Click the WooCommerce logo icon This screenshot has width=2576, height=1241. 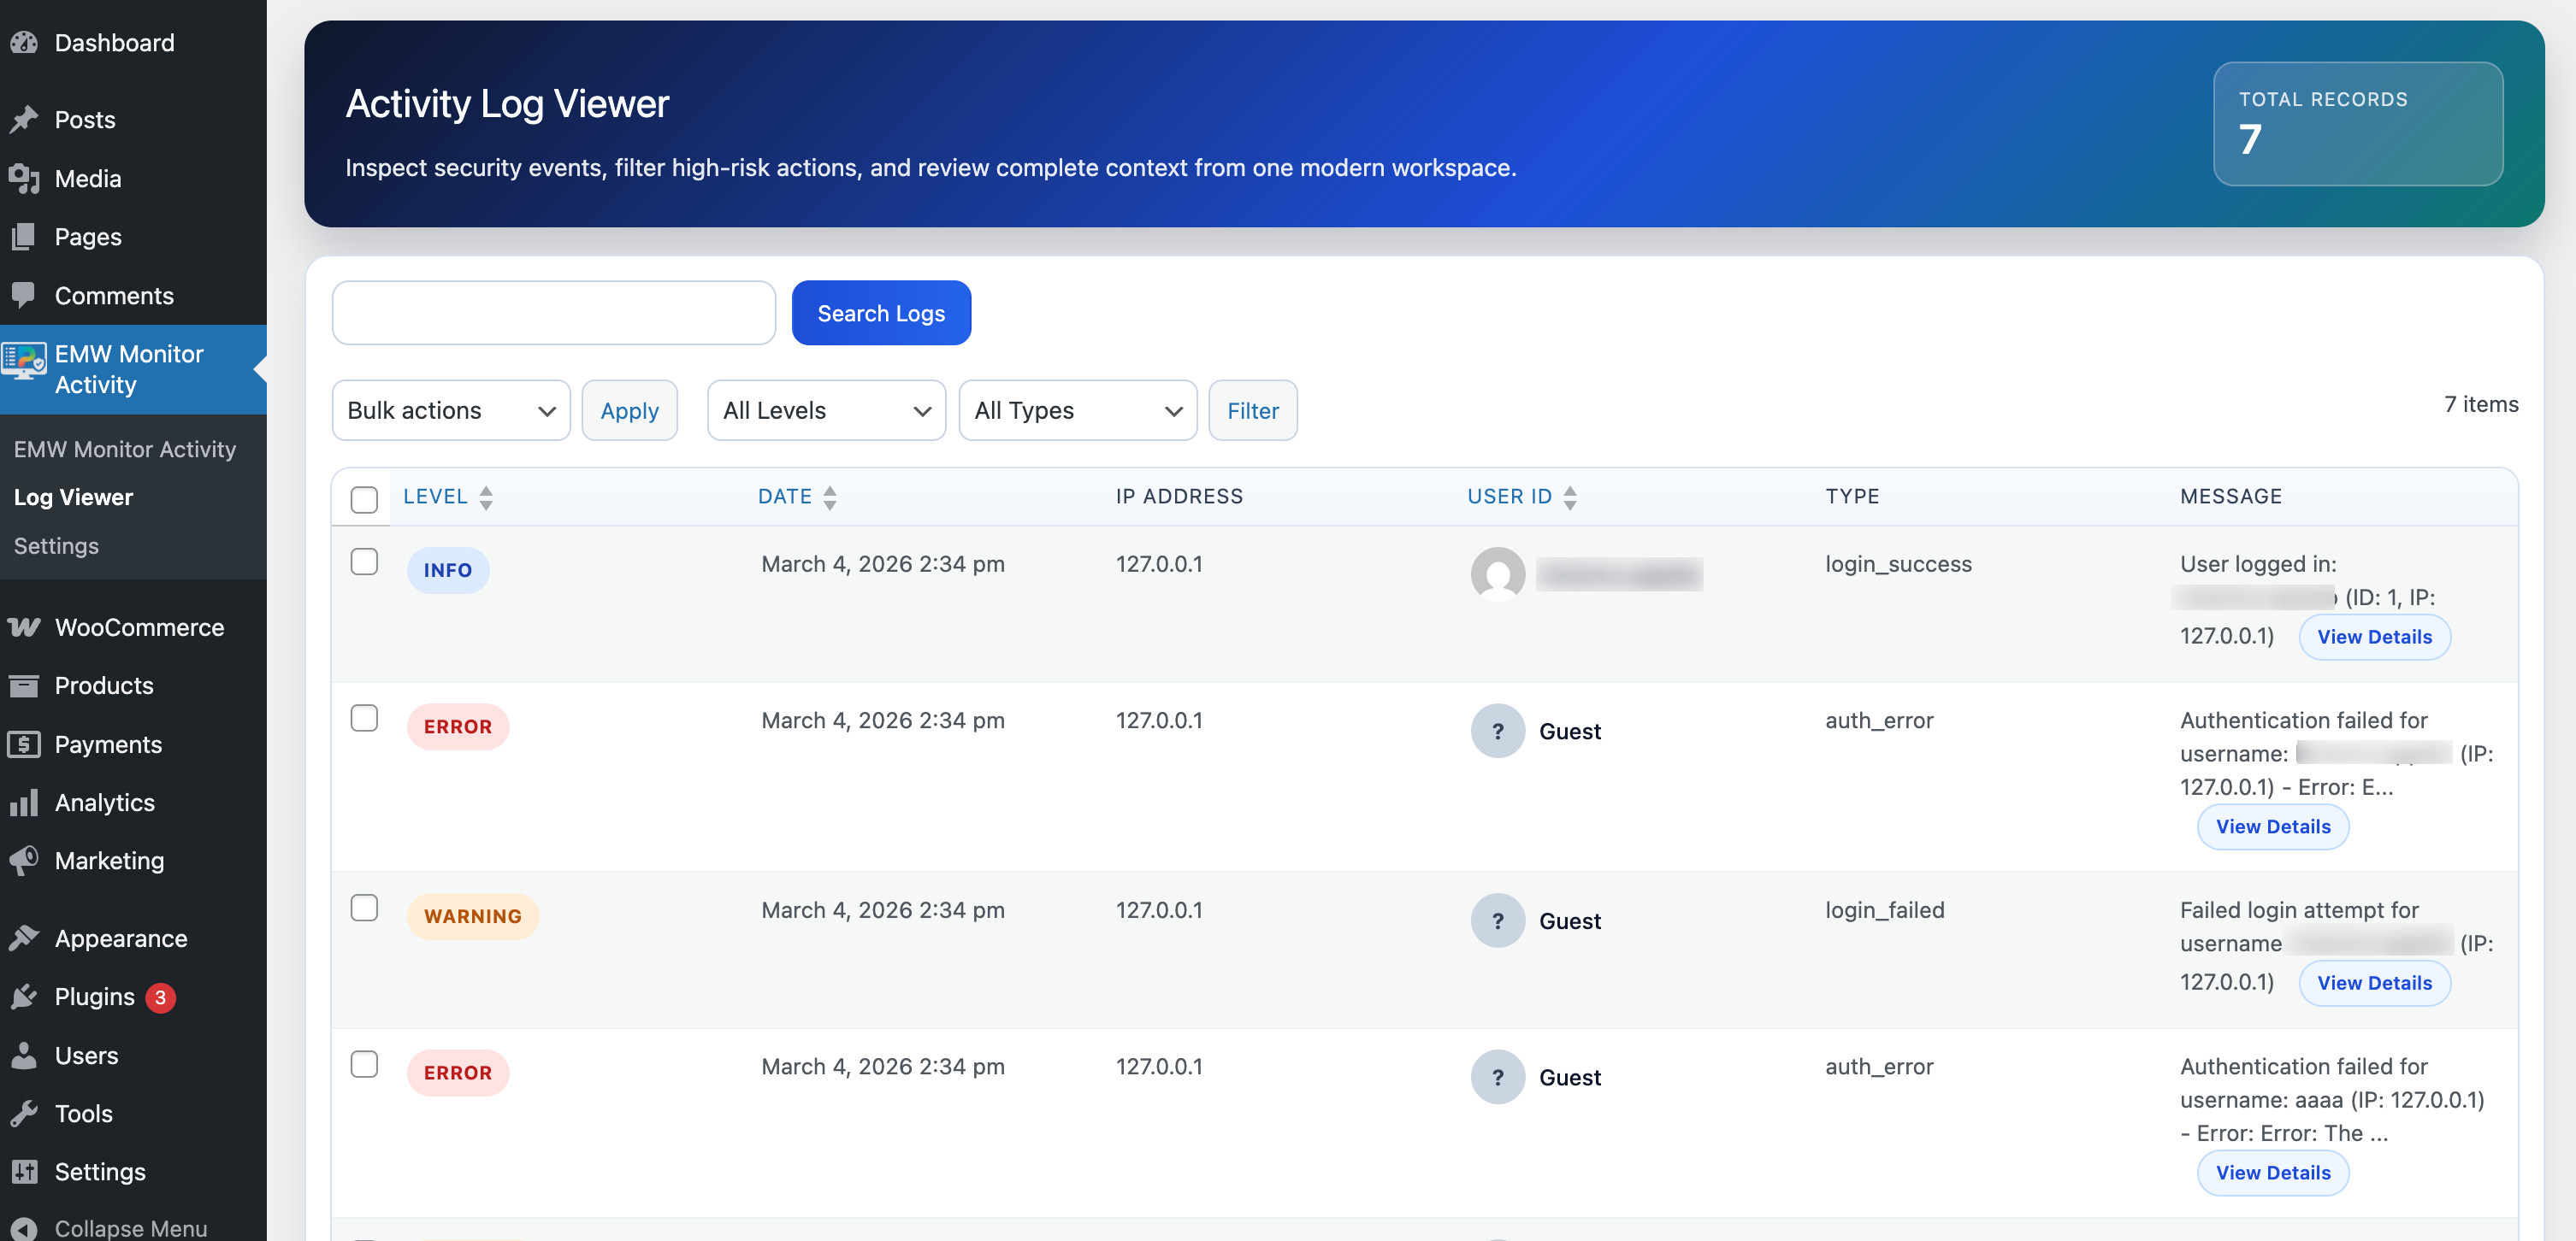click(24, 627)
